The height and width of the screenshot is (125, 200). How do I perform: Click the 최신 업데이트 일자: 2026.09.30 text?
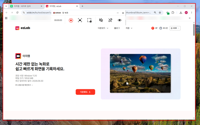click(29, 81)
